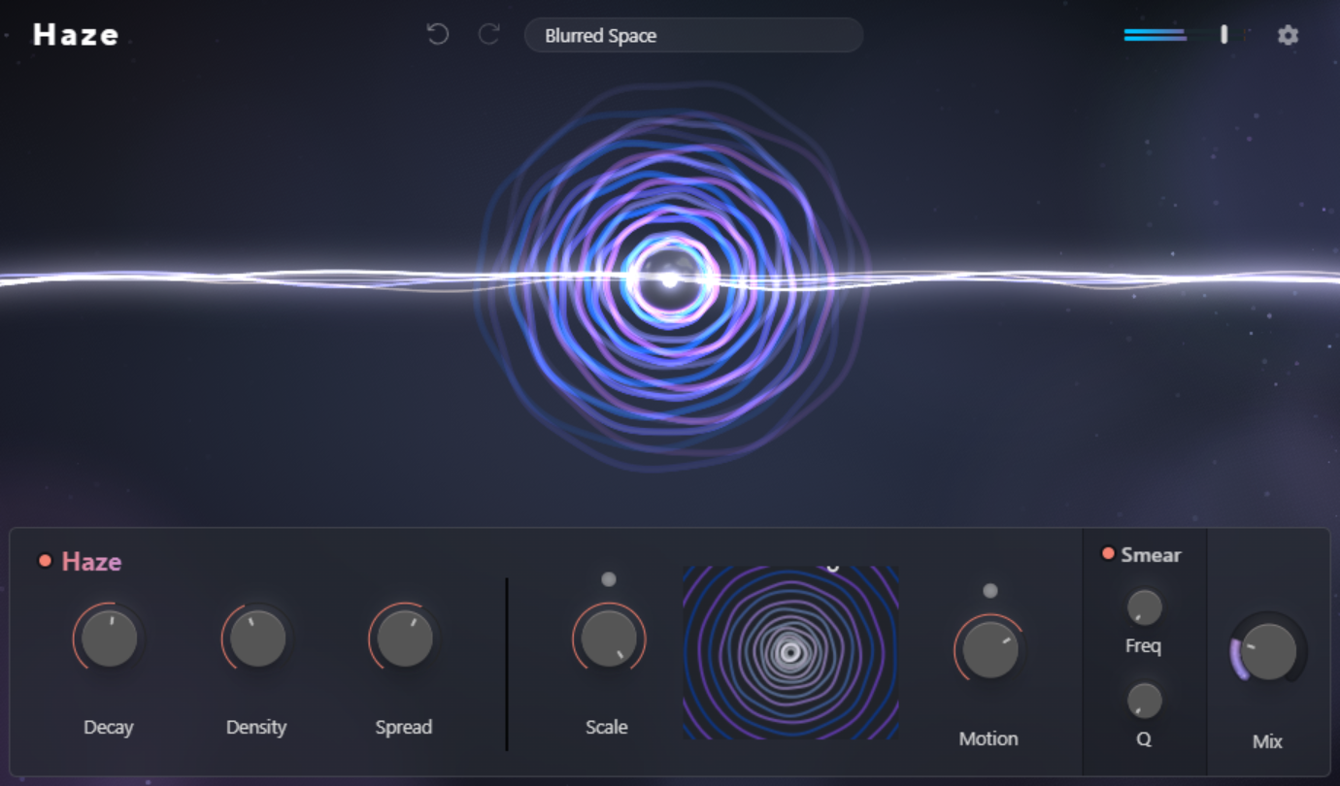
Task: Click the Haze logo in the header
Action: coord(76,36)
